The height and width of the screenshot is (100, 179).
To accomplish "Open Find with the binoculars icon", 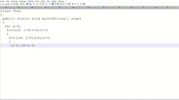I will point(27,4).
